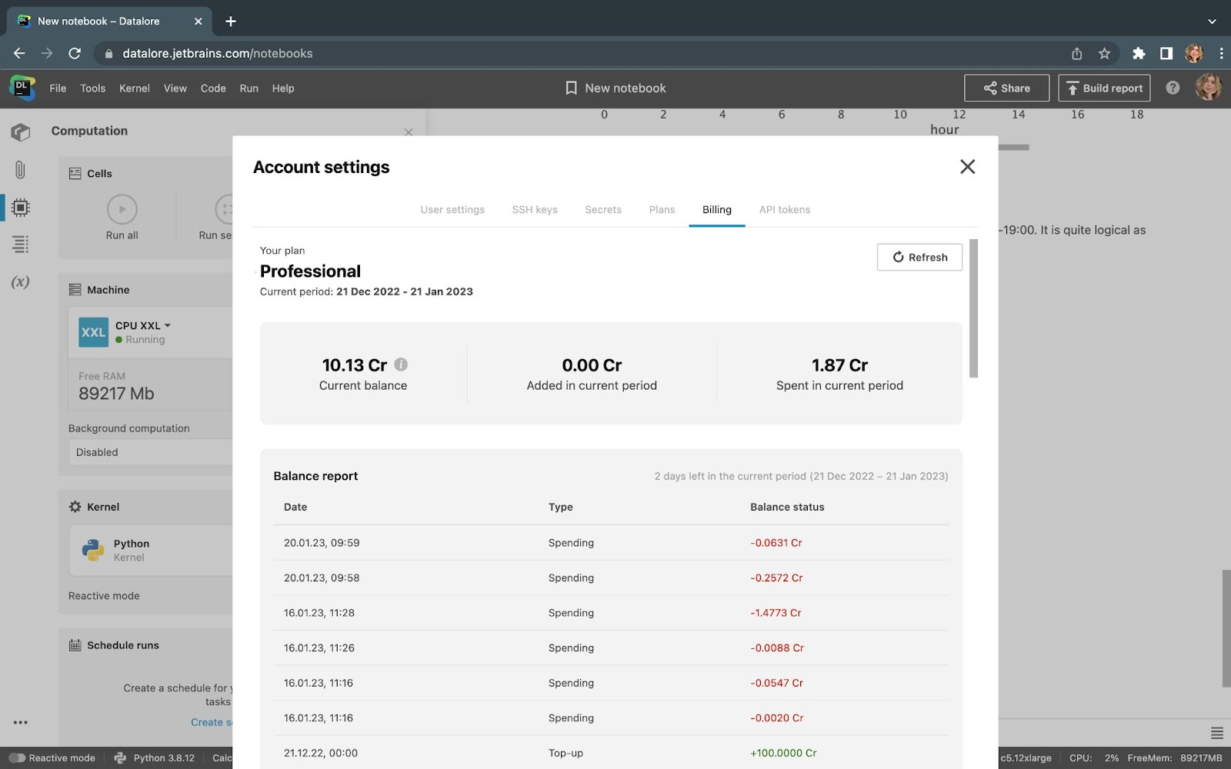Click the Balance status column header

pyautogui.click(x=787, y=507)
